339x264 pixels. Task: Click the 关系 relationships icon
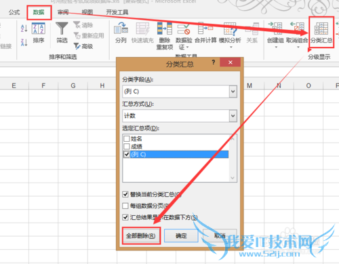252,33
